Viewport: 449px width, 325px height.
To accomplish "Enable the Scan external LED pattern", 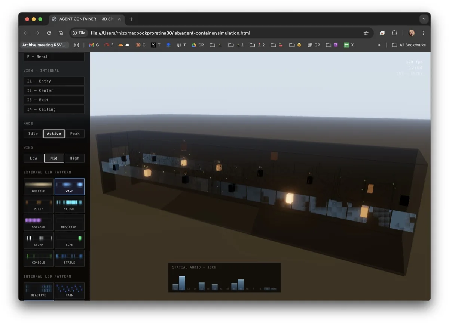I will [70, 240].
